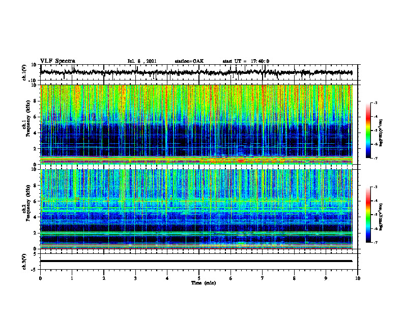Click the time axis tick label "7"
The height and width of the screenshot is (312, 403).
263,278
